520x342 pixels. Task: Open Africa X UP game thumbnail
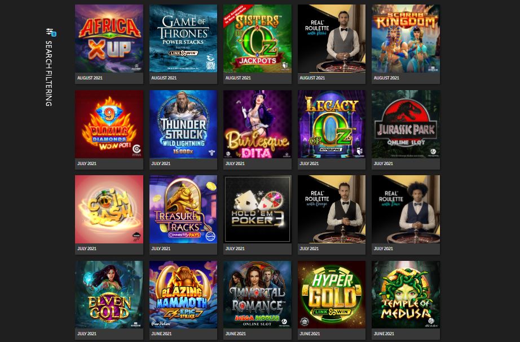point(109,38)
